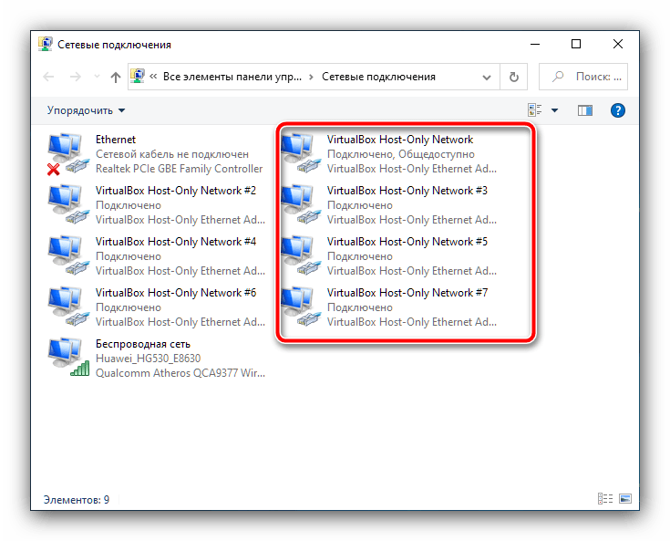Image resolution: width=670 pixels, height=541 pixels.
Task: Focus the Поиск search field
Action: coord(583,77)
